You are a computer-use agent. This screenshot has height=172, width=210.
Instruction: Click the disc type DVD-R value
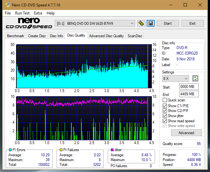182,48
